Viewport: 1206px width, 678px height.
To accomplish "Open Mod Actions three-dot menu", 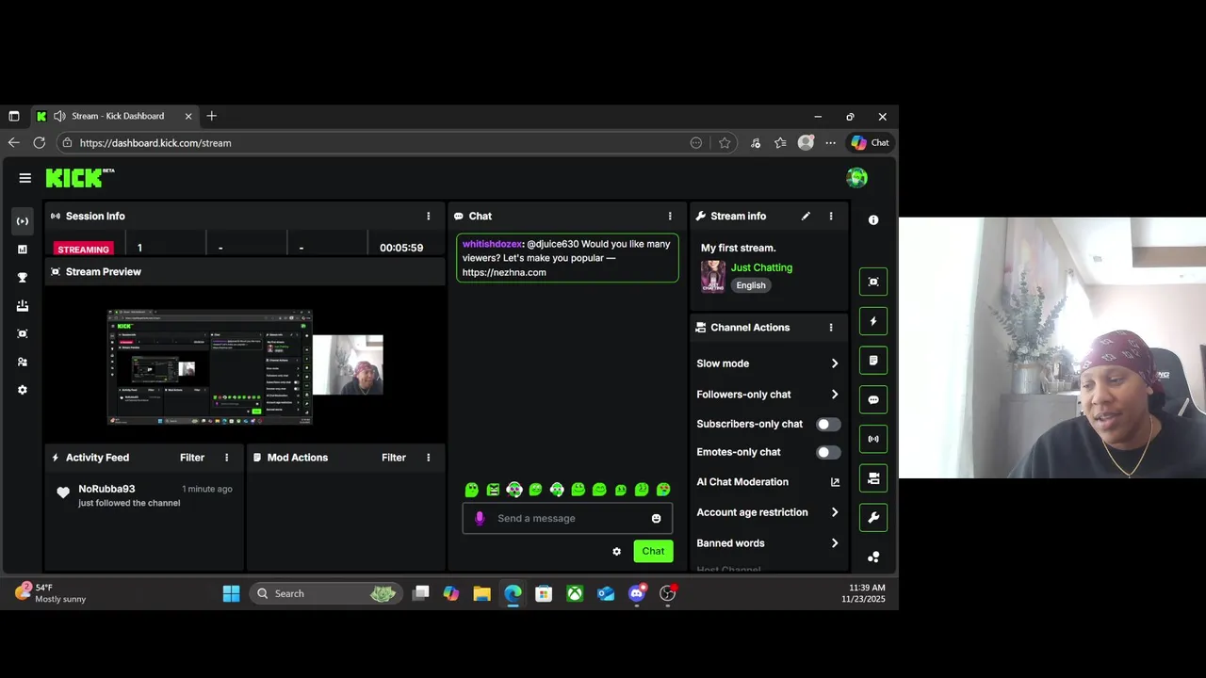I will pyautogui.click(x=429, y=458).
